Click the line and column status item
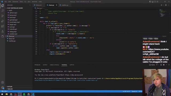Image resolution: width=171 pixels, height=96 pixels. coord(126,91)
